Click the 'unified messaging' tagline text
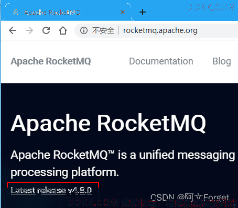This screenshot has width=238, height=208. (187, 155)
